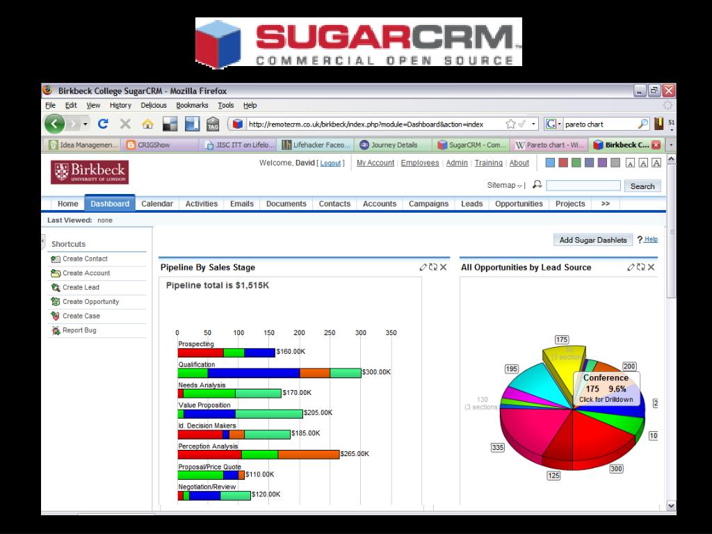Click the Create Opportunity shortcut text
The image size is (712, 534).
(91, 302)
